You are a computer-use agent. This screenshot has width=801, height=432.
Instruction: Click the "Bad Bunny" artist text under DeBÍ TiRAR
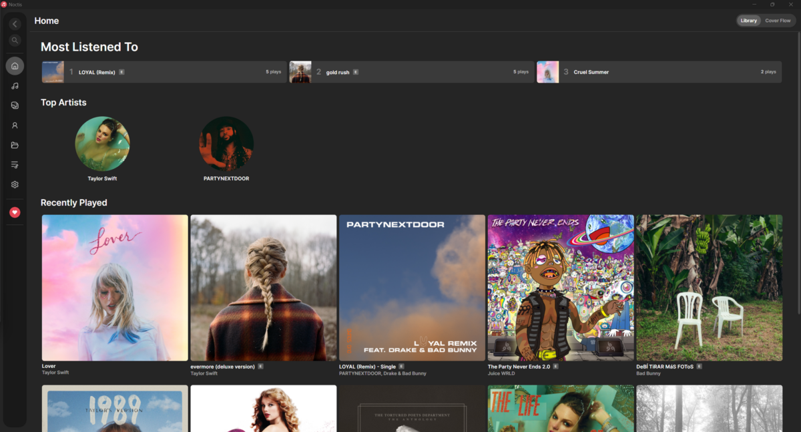pos(648,373)
